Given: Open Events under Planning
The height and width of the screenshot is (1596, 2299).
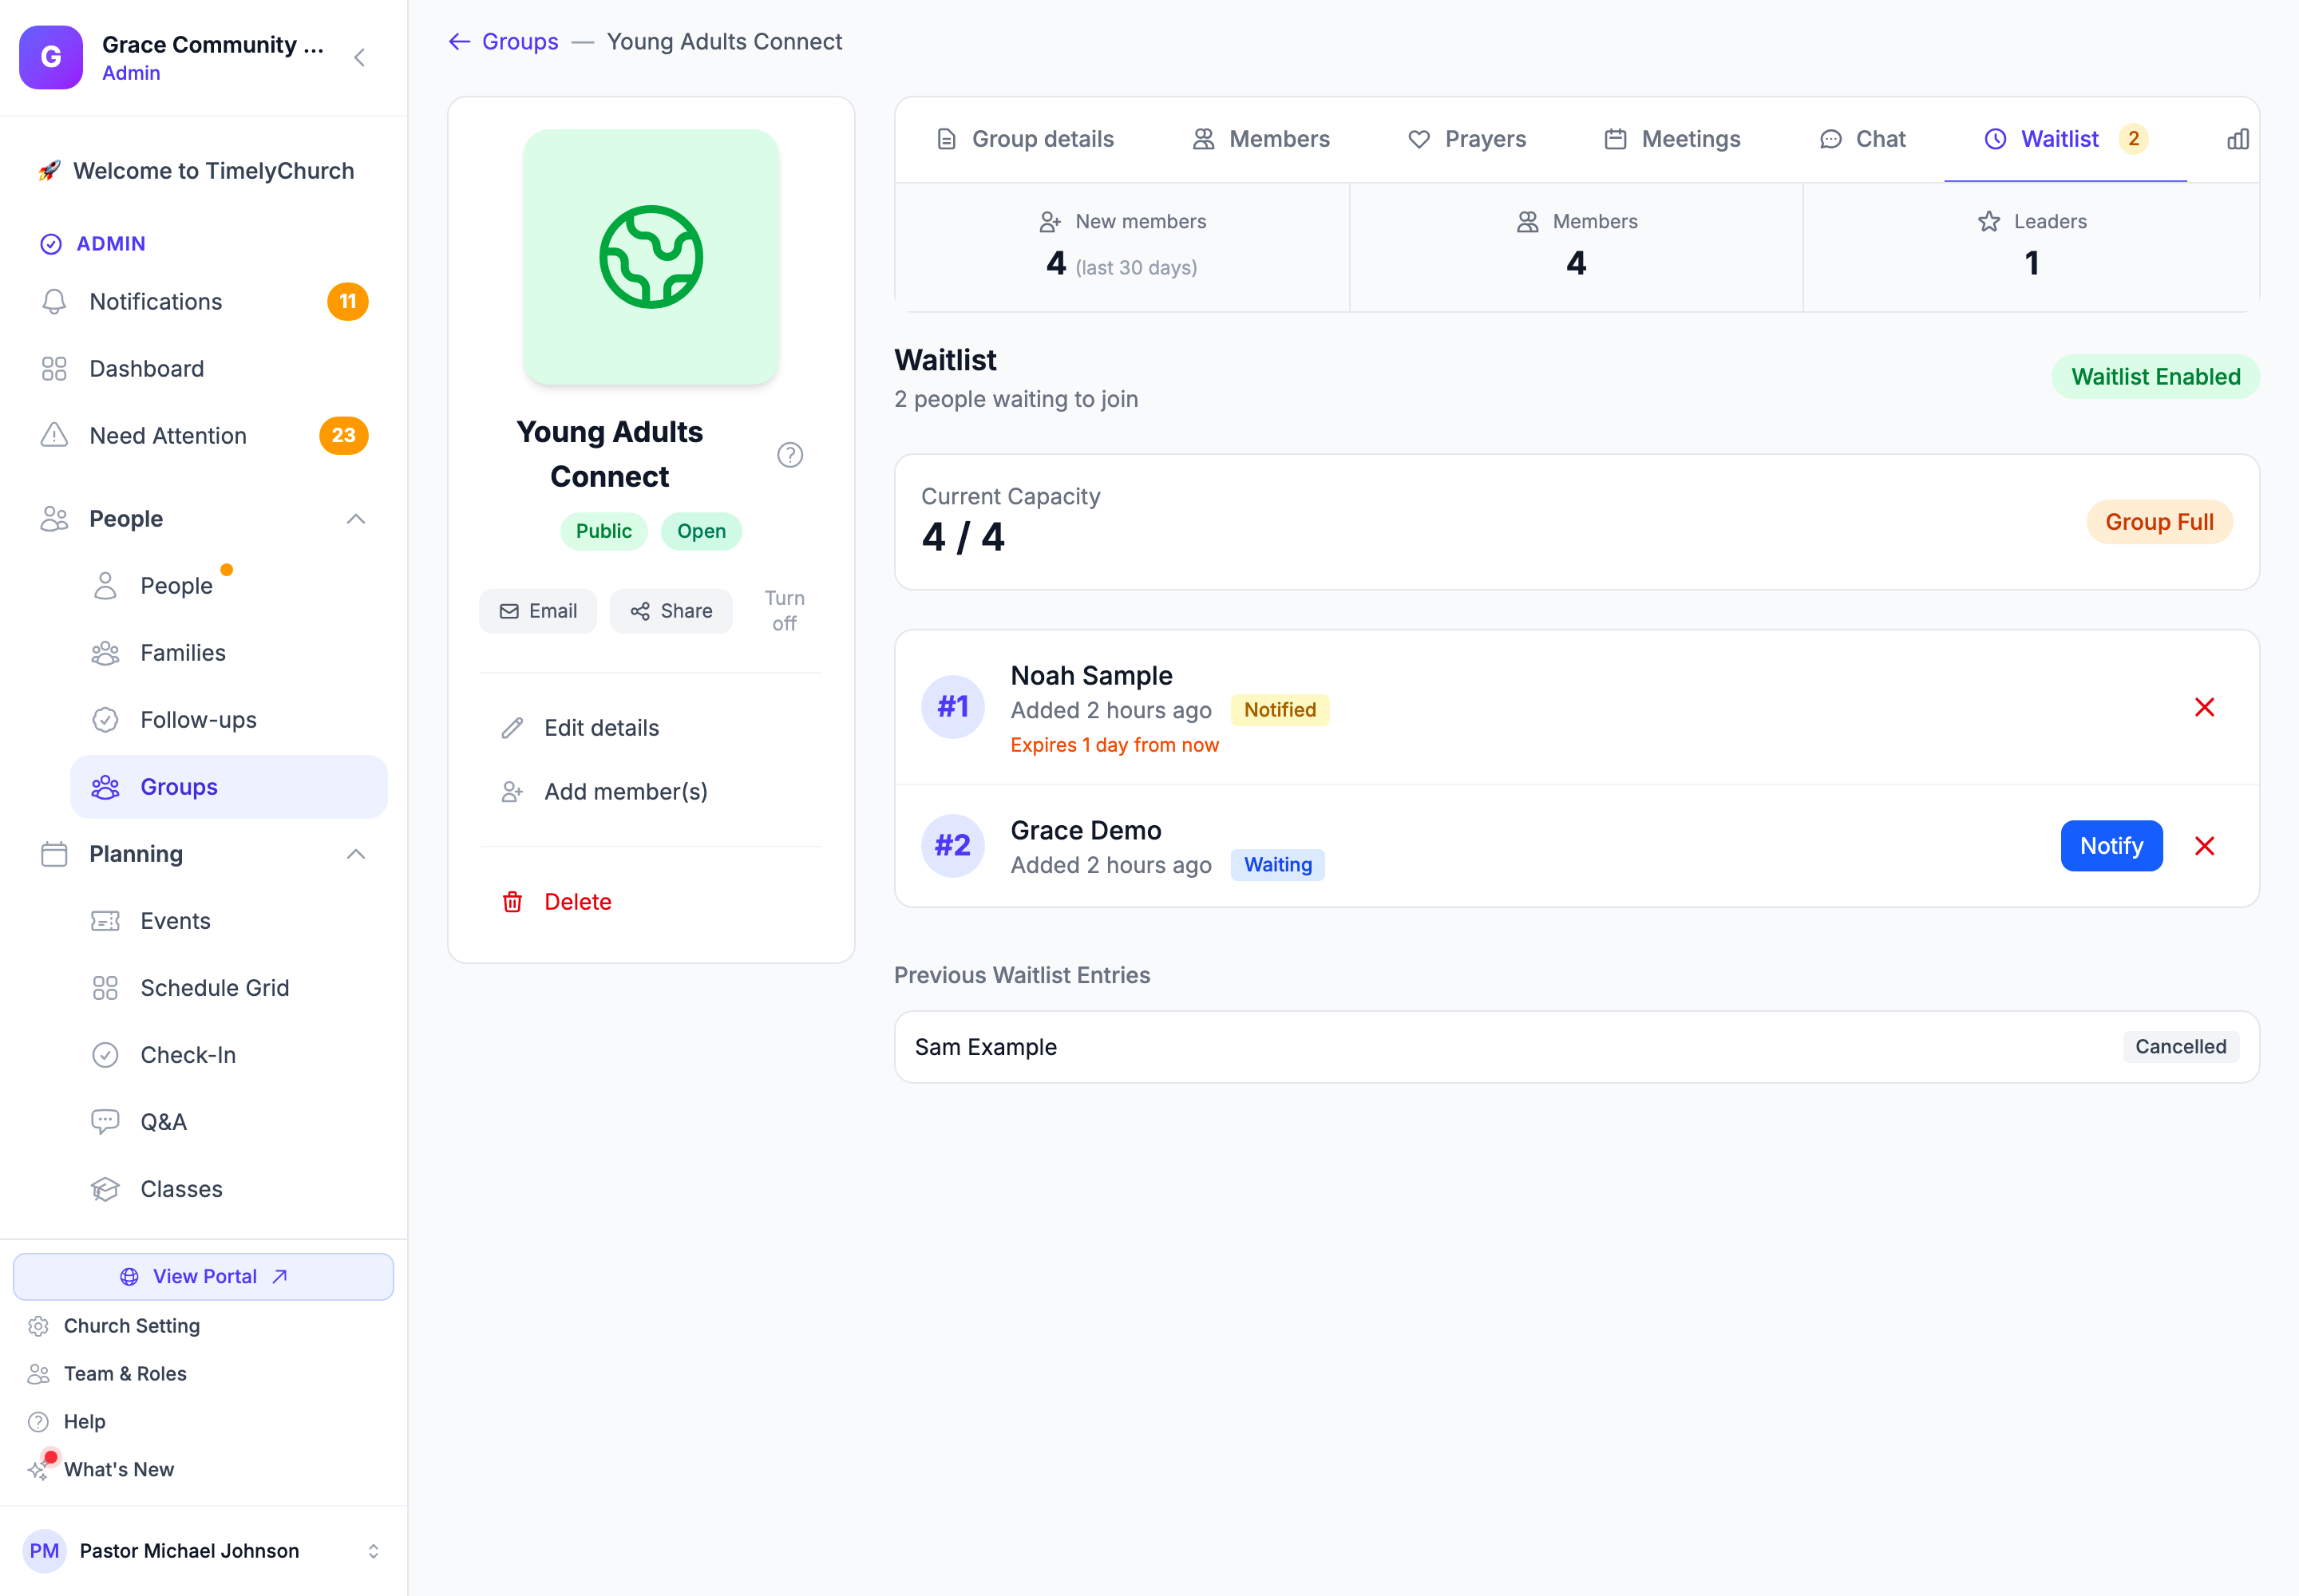Looking at the screenshot, I should [x=228, y=921].
